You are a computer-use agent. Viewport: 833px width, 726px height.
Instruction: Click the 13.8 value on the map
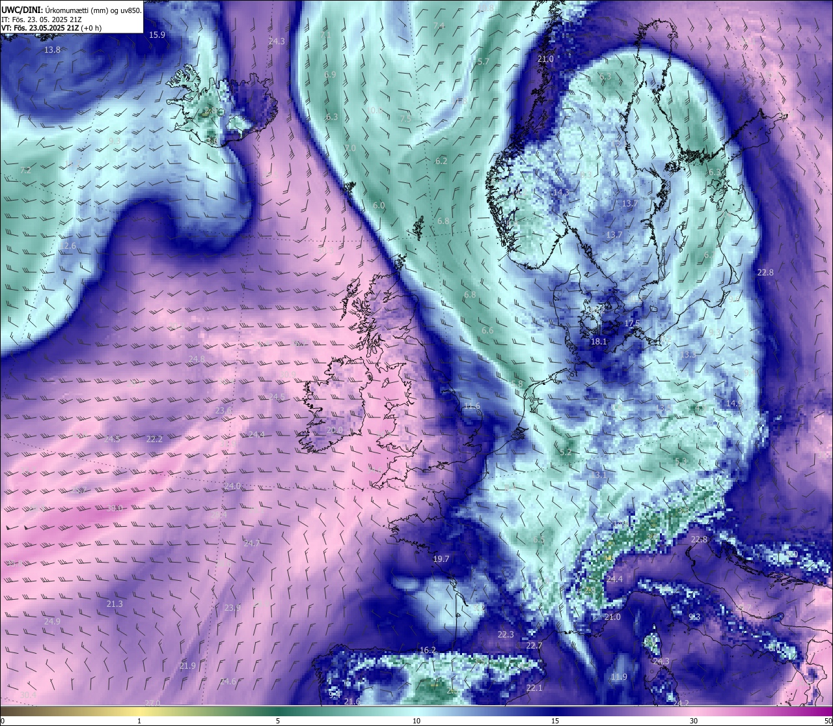(x=52, y=49)
